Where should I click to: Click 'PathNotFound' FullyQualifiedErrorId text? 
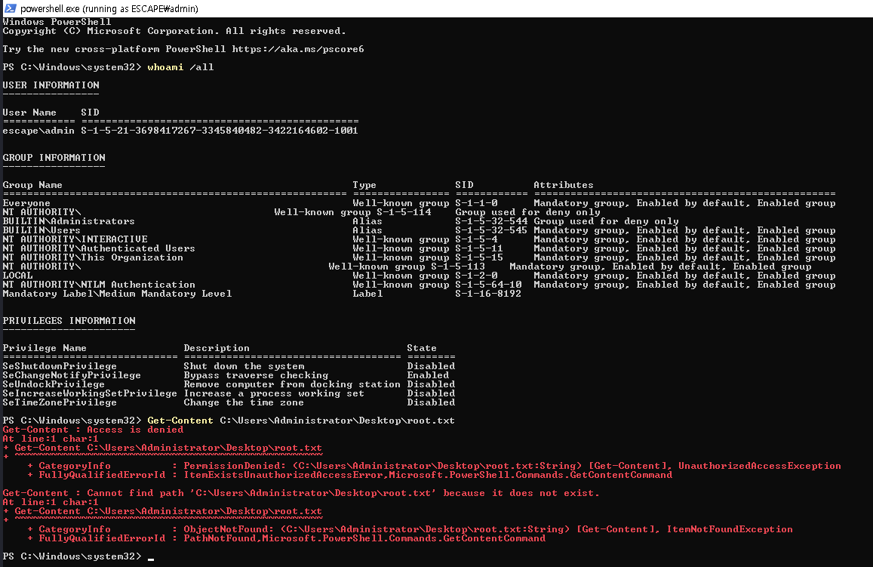(220, 538)
